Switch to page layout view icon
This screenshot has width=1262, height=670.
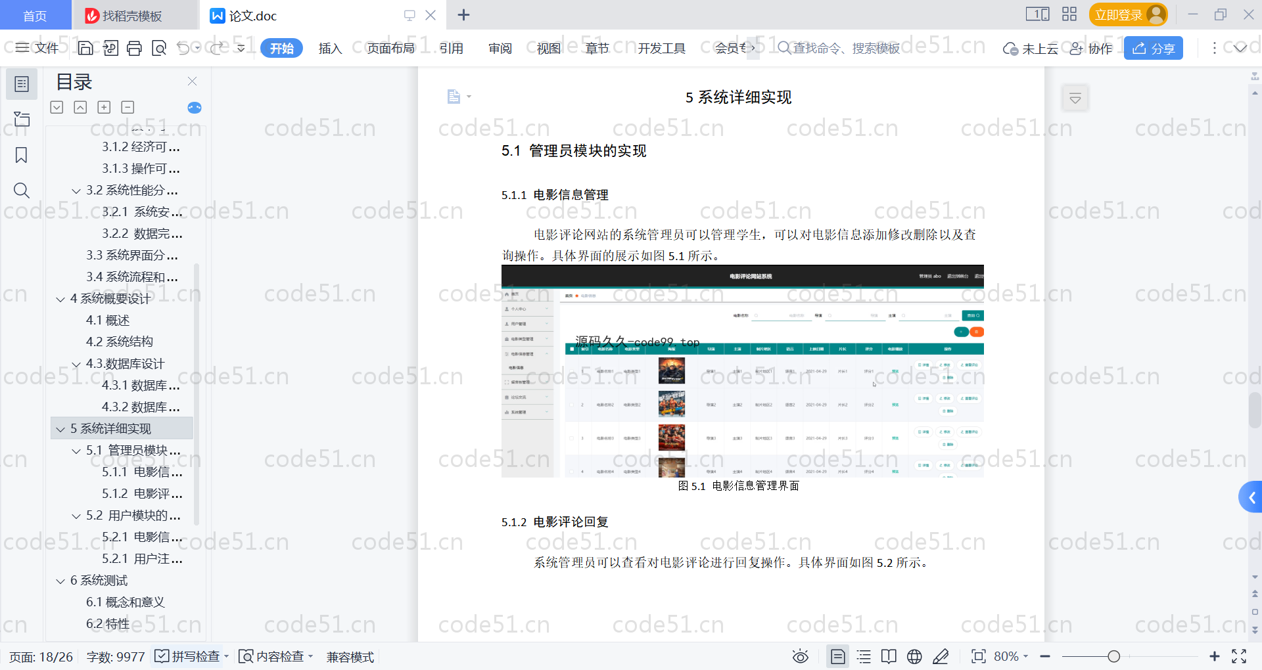838,656
